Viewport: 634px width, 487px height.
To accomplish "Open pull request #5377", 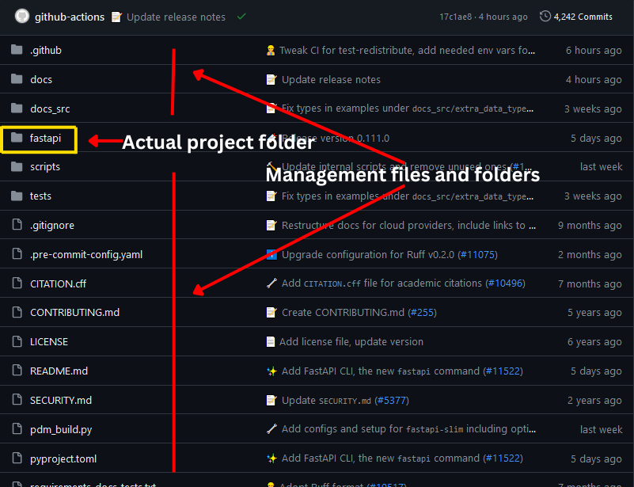I will click(392, 400).
